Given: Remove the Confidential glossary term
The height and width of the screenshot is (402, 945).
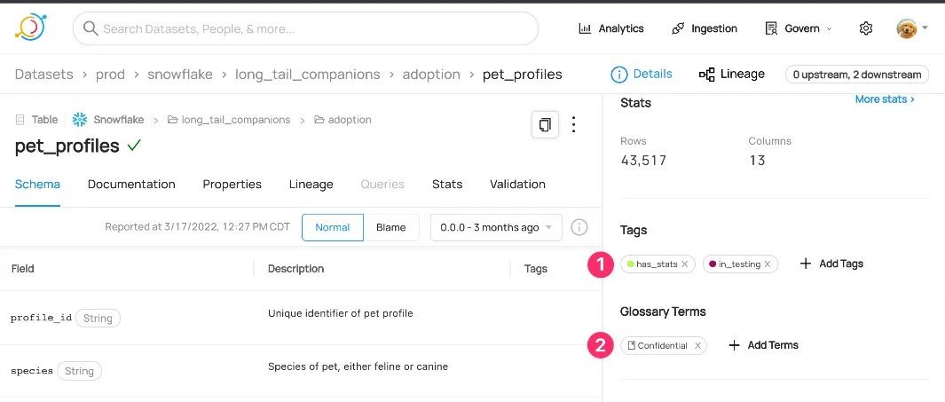Looking at the screenshot, I should 697,346.
